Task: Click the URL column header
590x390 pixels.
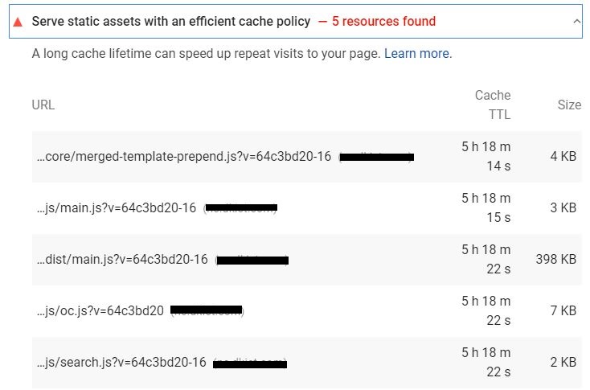Action: click(x=43, y=105)
